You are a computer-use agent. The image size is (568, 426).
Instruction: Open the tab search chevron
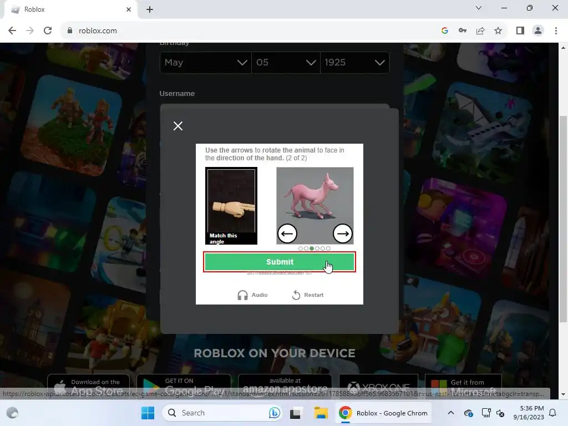(x=479, y=8)
